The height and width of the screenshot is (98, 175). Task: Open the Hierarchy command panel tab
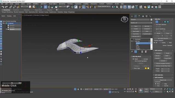tap(139, 16)
